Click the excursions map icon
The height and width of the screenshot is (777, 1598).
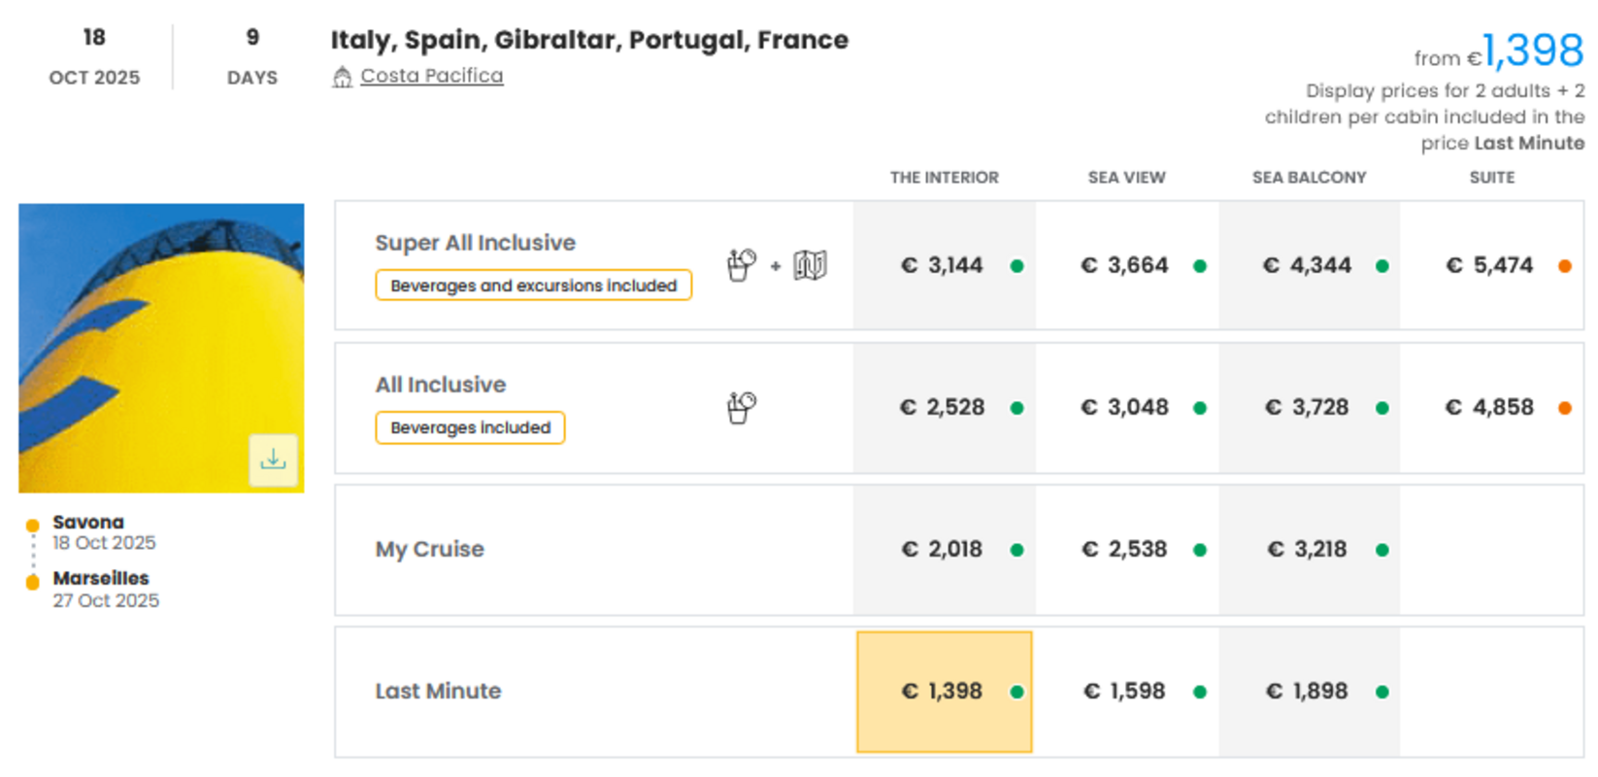(810, 264)
